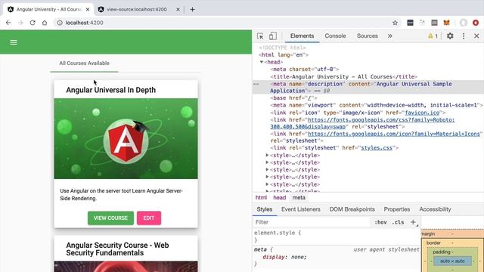Open the hamburger menu in green header

pyautogui.click(x=14, y=42)
